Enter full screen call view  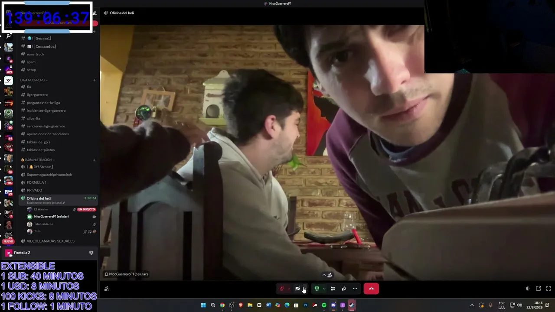(x=548, y=289)
